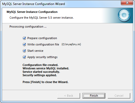Click 'Processing configuration ...' text
Viewport: 135px width, 103px height.
(28, 27)
